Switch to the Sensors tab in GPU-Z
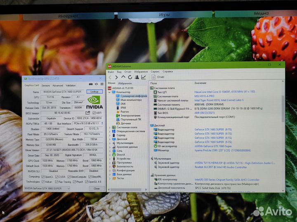The image size is (297, 222). pyautogui.click(x=45, y=86)
